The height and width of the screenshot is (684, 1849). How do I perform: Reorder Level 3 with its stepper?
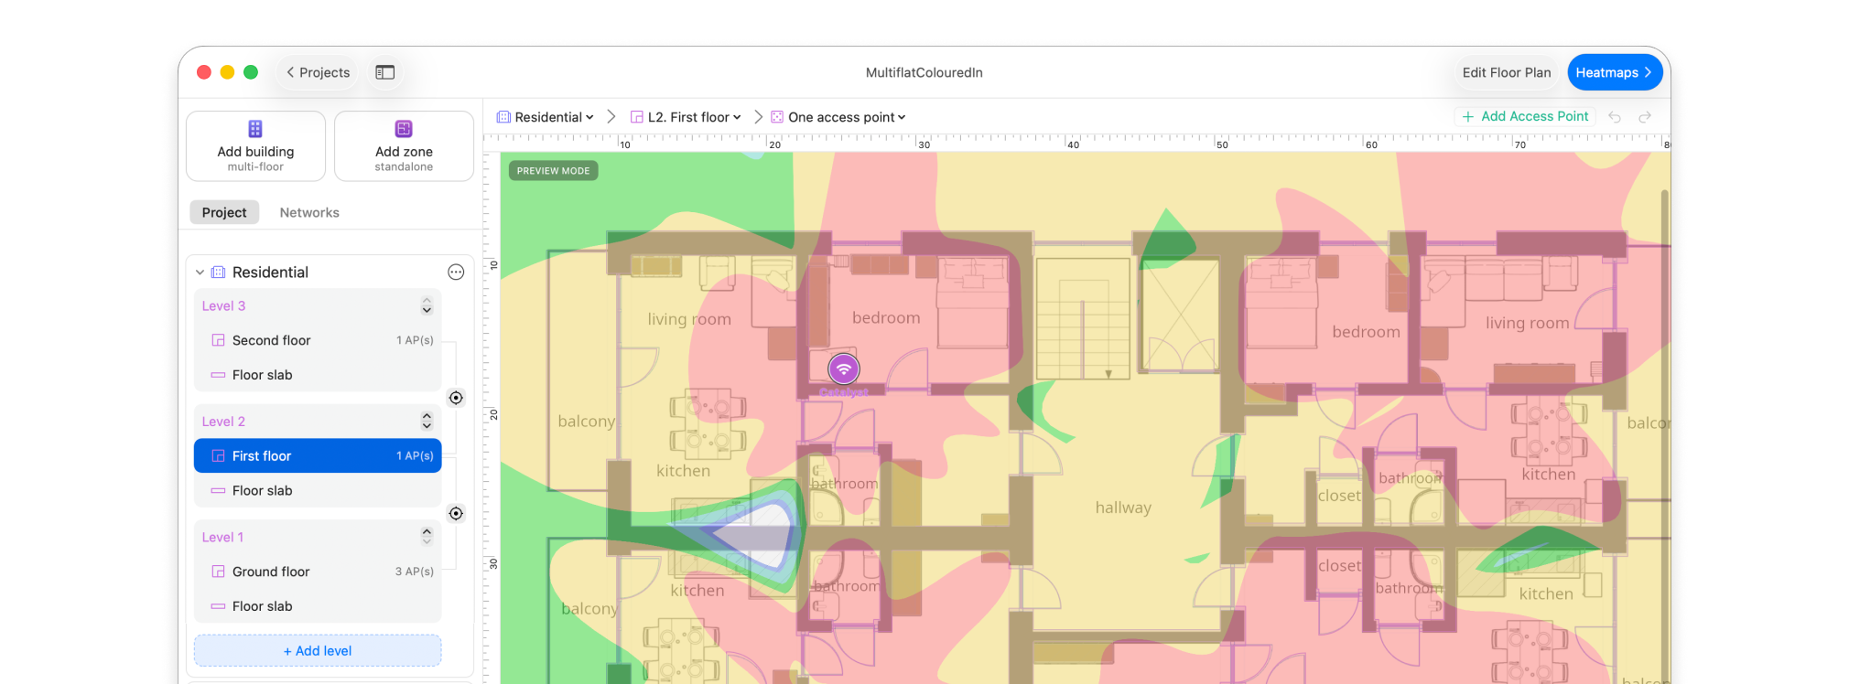pos(427,305)
